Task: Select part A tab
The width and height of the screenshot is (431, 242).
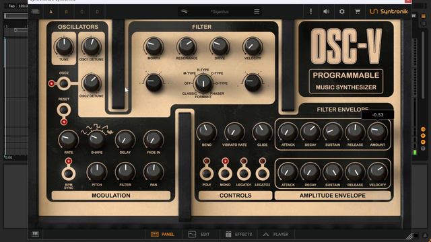Action: click(x=51, y=12)
